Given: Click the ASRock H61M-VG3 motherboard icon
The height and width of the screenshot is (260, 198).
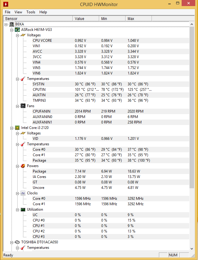Looking at the screenshot, I should coord(18,30).
